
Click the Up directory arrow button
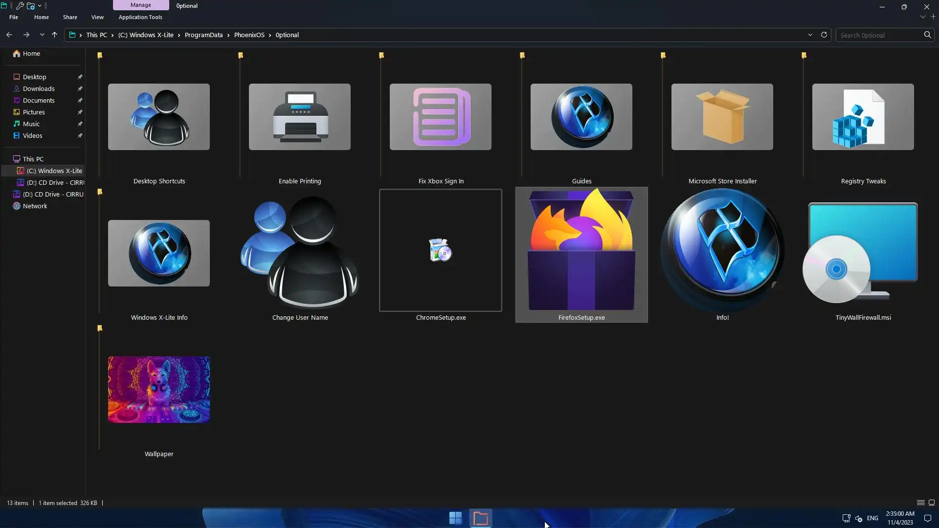click(x=54, y=35)
